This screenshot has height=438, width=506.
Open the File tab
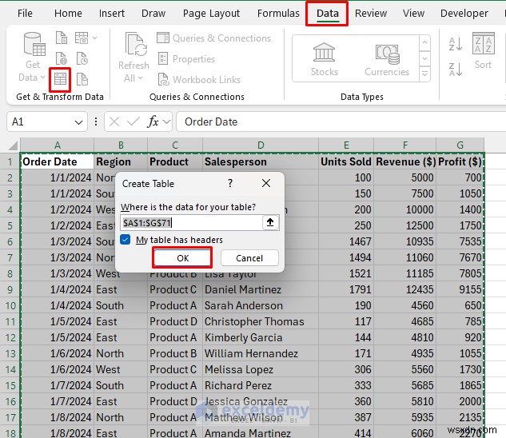25,14
